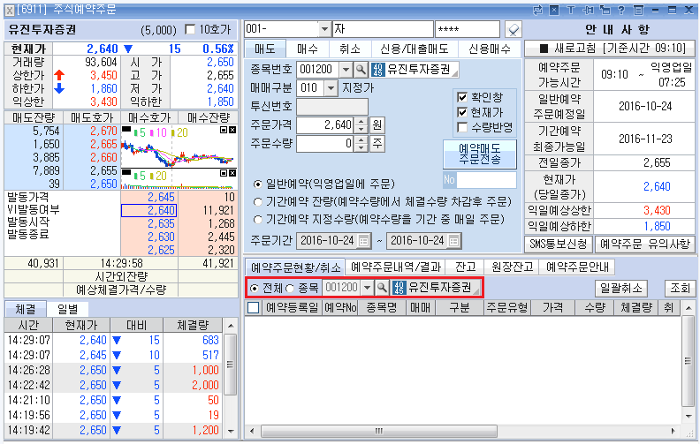
Task: Enable the 수량반영 checkbox
Action: point(461,128)
